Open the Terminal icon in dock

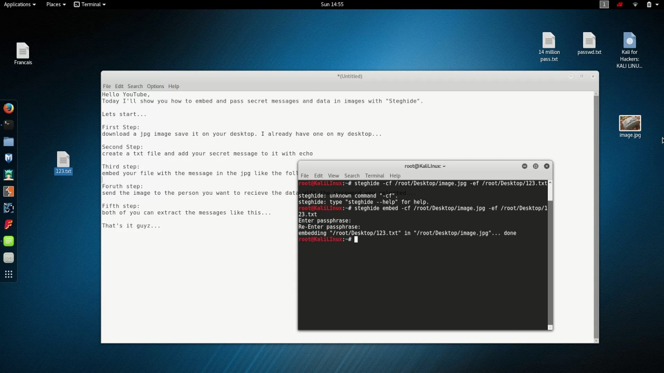click(8, 124)
